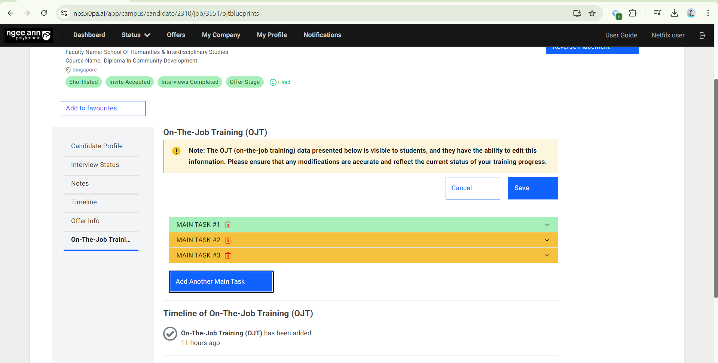Click the Singapore location pin icon

click(x=68, y=70)
